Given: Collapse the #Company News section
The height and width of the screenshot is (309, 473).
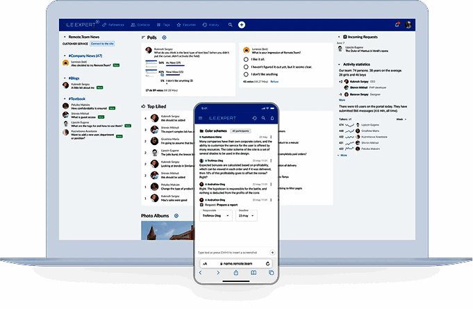Looking at the screenshot, I should pyautogui.click(x=65, y=56).
